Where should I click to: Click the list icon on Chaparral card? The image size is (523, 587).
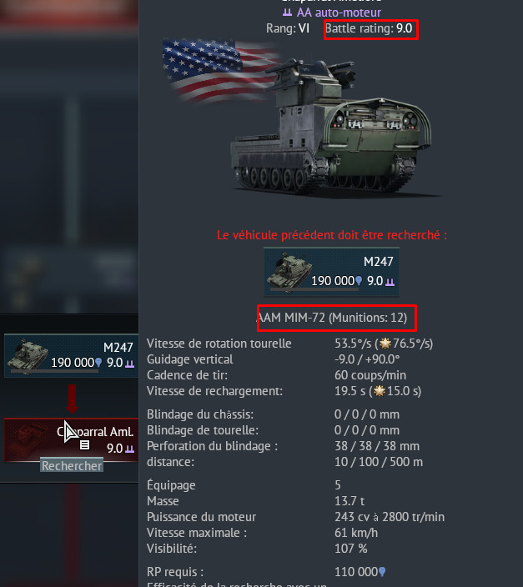[85, 444]
